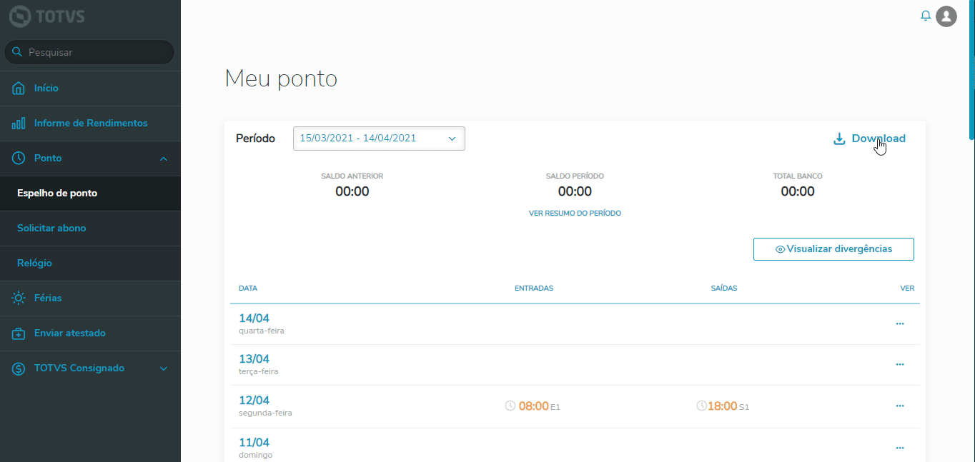Image resolution: width=975 pixels, height=462 pixels.
Task: Click the DATA column header
Action: coord(248,288)
